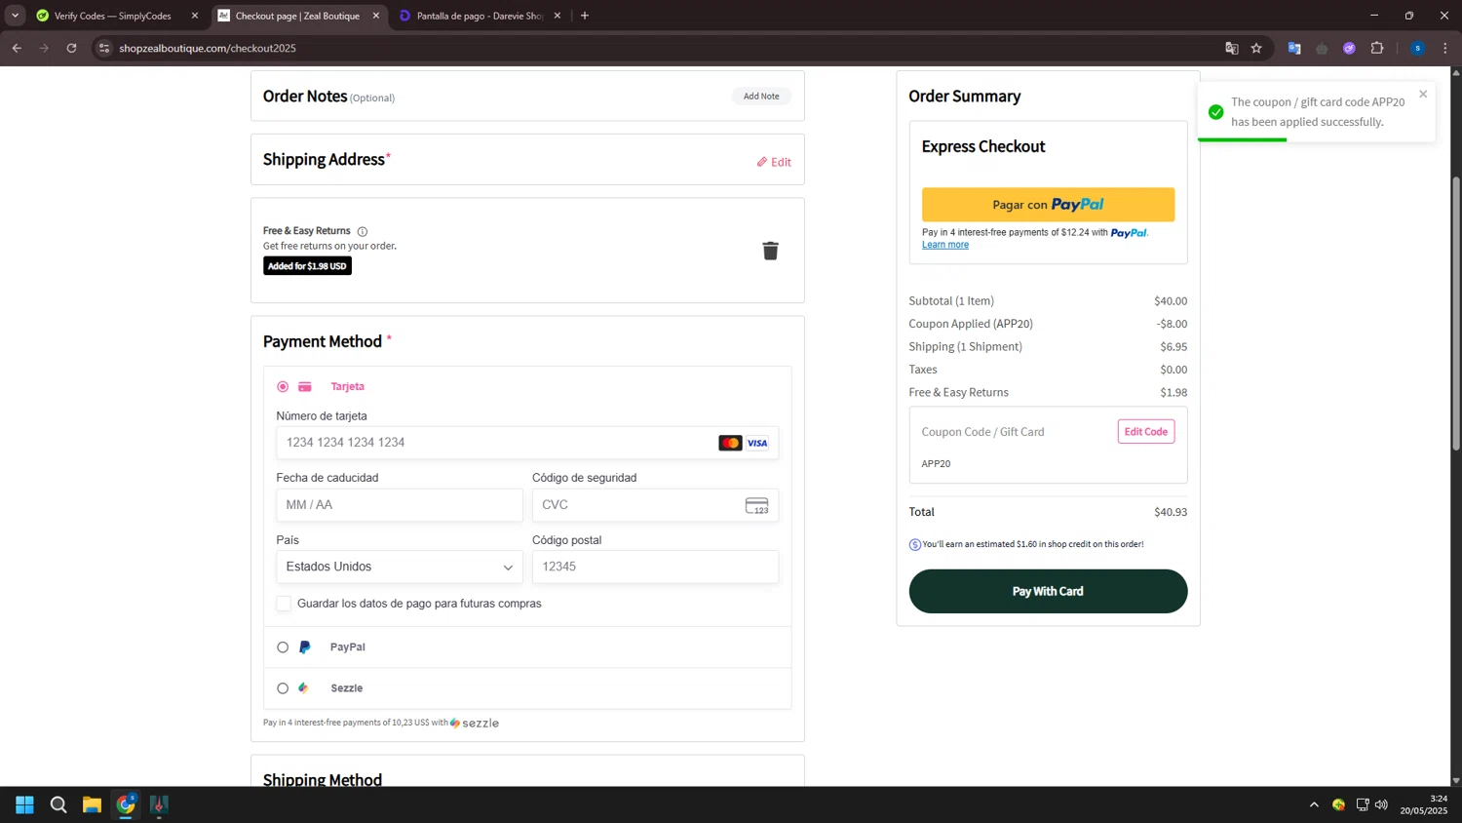The image size is (1462, 823).
Task: Click the page vertical scrollbar
Action: 1456,312
